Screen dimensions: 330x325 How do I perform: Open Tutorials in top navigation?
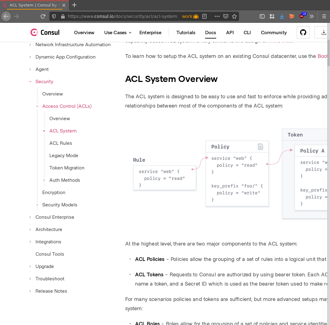pos(186,33)
